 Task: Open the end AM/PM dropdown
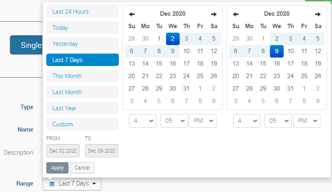307,121
